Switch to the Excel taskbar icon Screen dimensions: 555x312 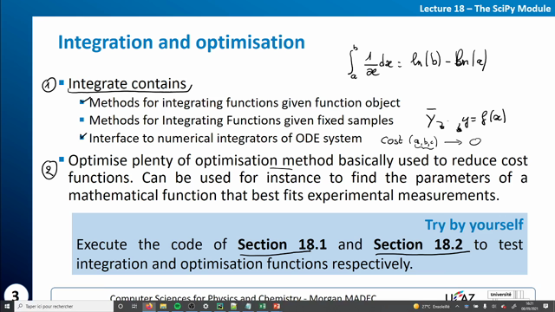tap(262, 306)
